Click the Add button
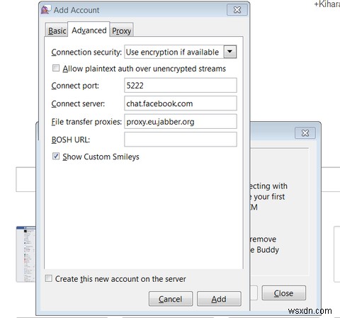340x318 pixels. pos(219,299)
